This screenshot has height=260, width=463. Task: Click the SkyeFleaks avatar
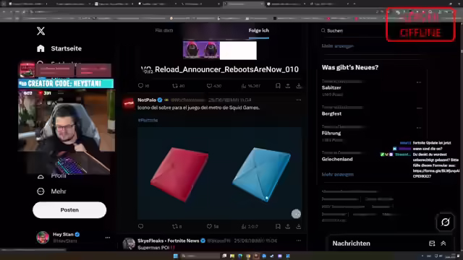point(129,244)
